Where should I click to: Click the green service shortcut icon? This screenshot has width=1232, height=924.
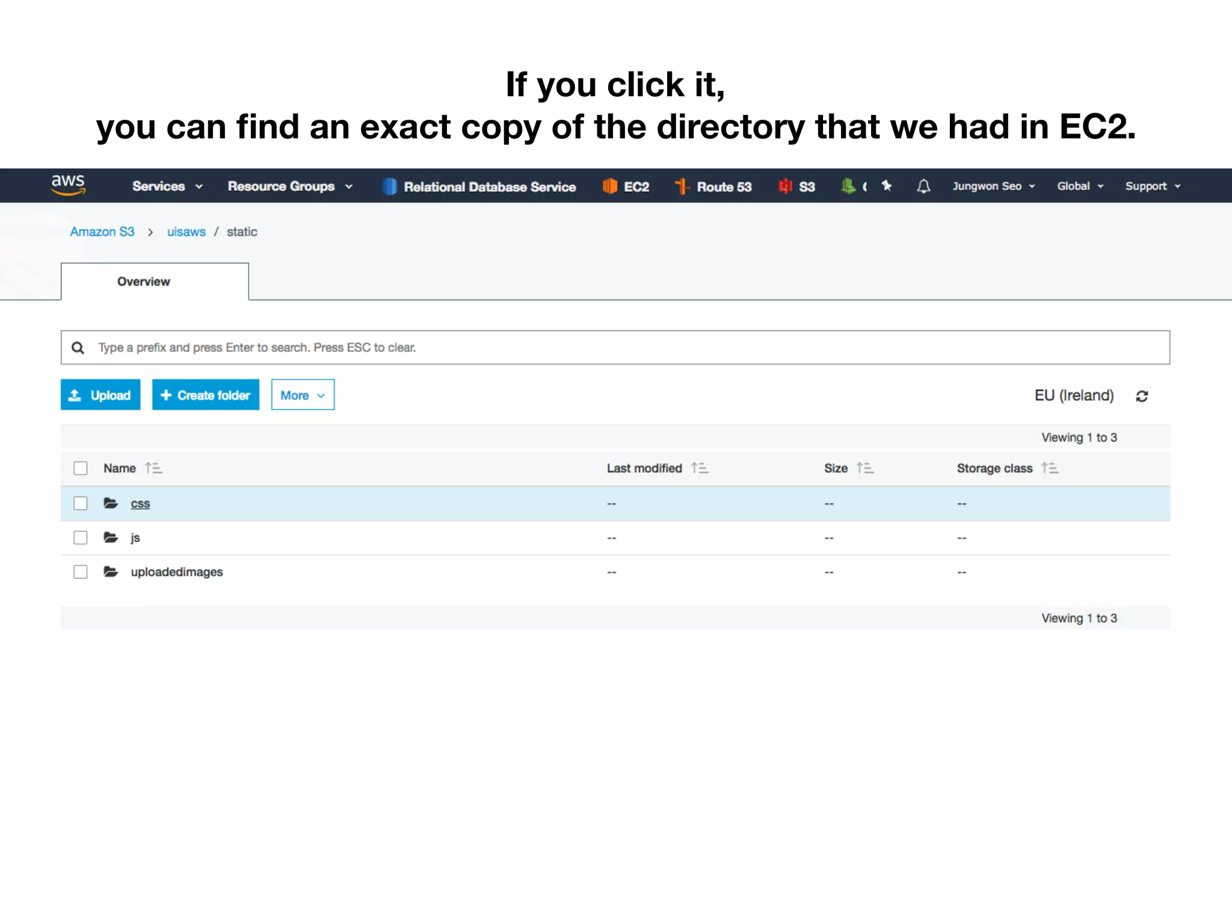point(848,186)
